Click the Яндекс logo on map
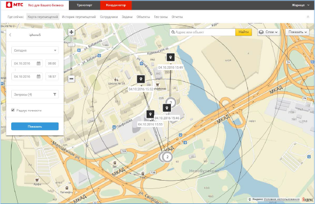The height and width of the screenshot is (204, 315). (x=307, y=200)
